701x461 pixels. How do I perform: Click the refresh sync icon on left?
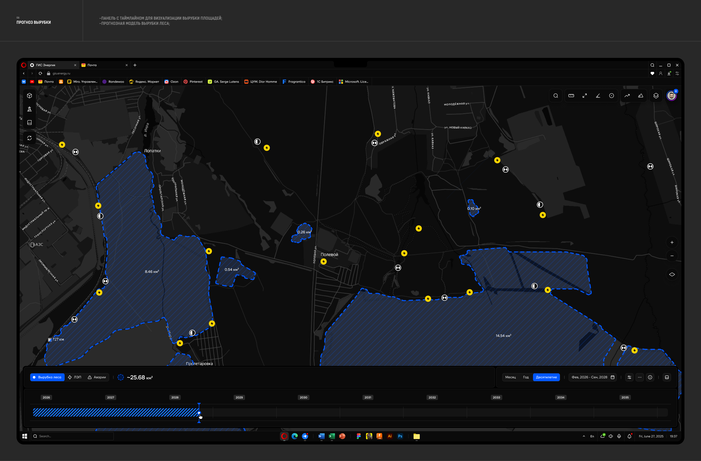pos(29,138)
